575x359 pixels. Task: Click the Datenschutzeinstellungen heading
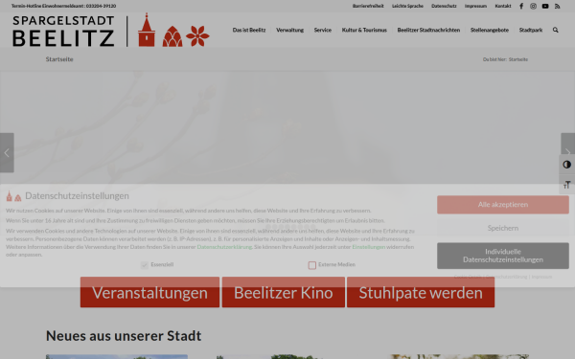77,196
